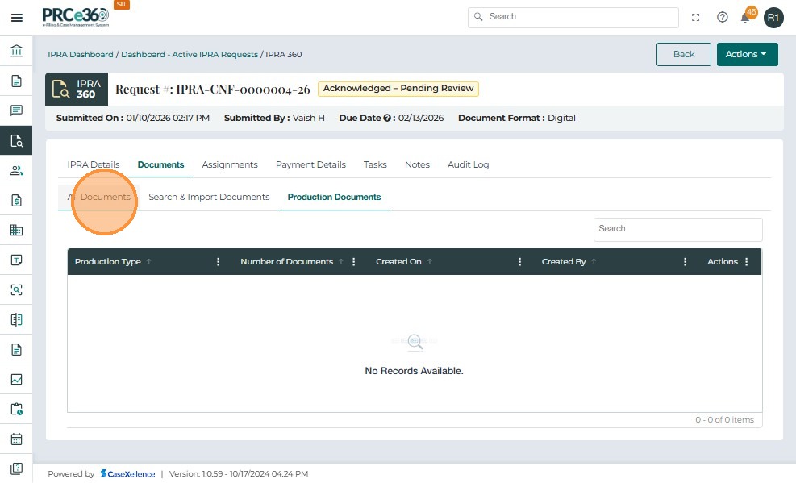The height and width of the screenshot is (483, 796).
Task: Click Submitted By Vaish H text
Action: (x=274, y=118)
